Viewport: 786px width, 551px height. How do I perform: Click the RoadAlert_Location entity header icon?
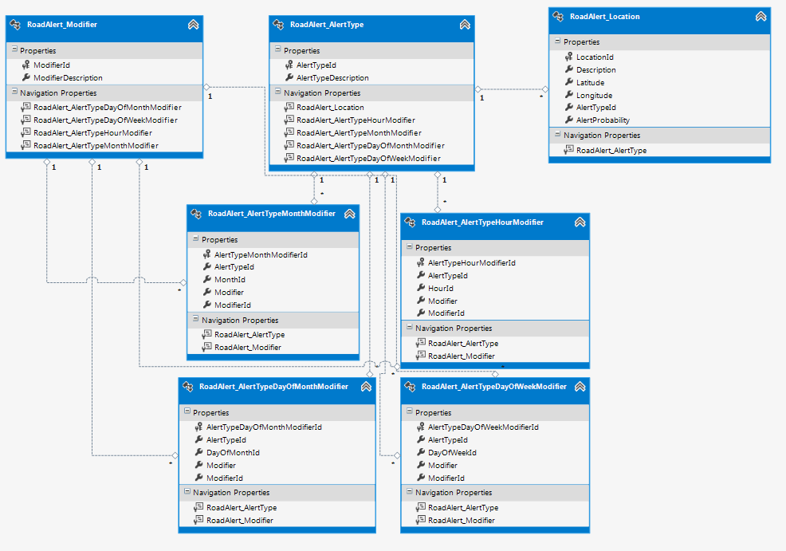(x=560, y=17)
